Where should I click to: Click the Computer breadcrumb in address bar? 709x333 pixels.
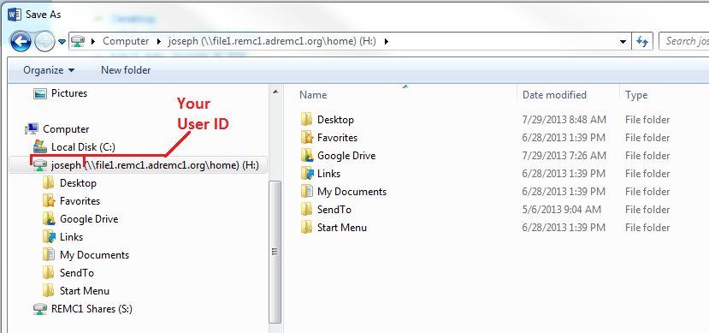click(126, 41)
